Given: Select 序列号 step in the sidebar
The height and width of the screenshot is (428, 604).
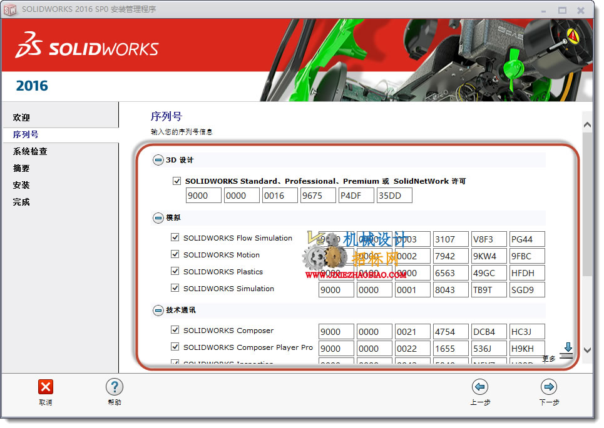Looking at the screenshot, I should point(26,134).
